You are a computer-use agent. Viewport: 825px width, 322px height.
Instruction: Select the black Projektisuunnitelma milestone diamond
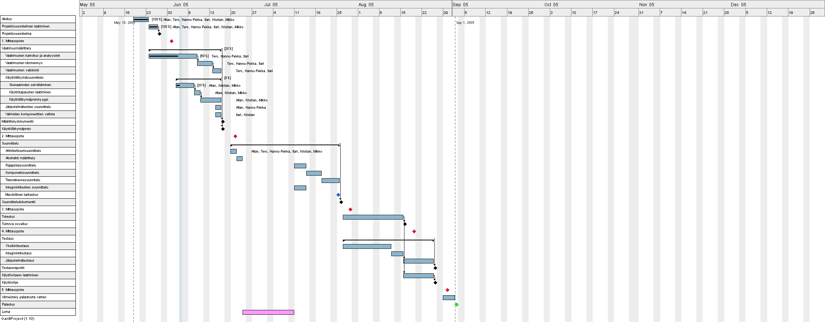[x=159, y=34]
